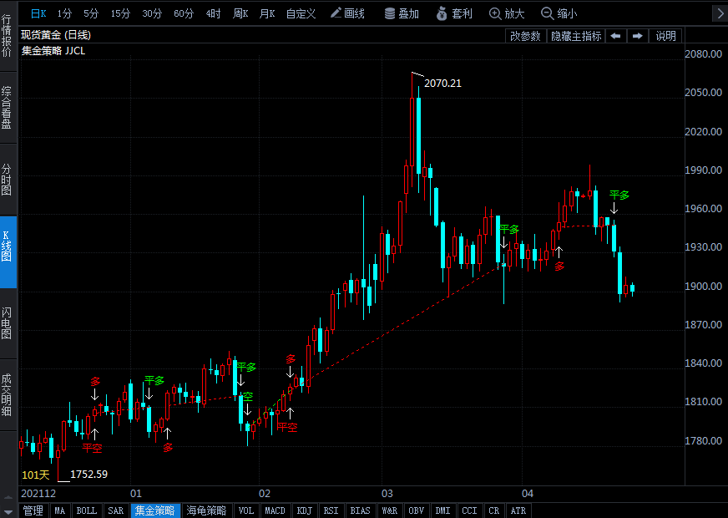Click the 1780.00 price axis value

(704, 440)
